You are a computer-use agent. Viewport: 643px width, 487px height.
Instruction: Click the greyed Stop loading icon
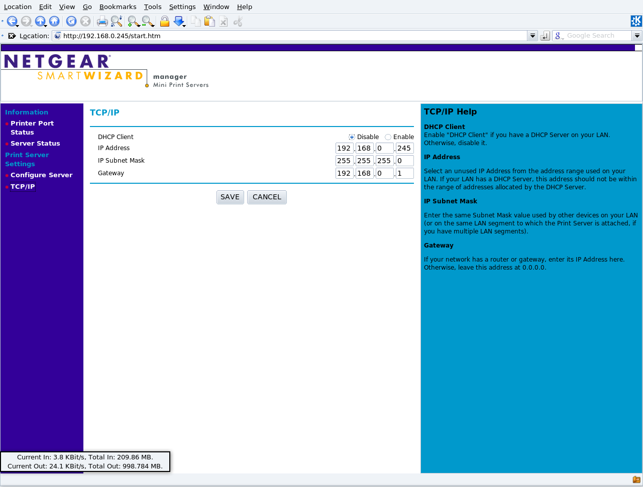tap(85, 21)
